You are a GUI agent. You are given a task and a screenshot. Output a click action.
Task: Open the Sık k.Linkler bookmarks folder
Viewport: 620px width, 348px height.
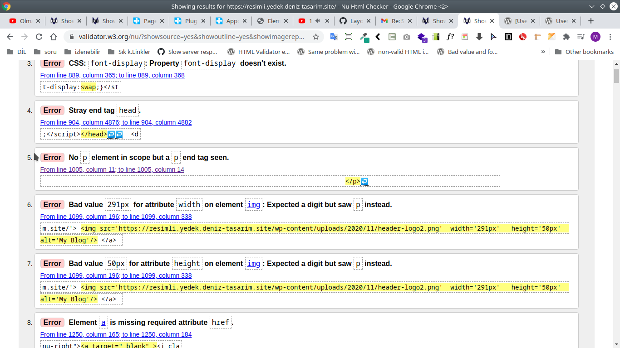click(129, 52)
